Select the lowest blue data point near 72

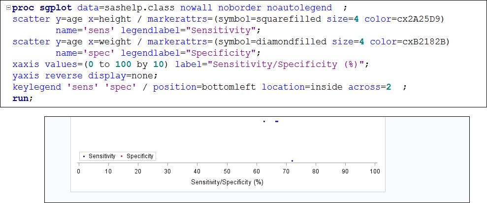tap(292, 161)
